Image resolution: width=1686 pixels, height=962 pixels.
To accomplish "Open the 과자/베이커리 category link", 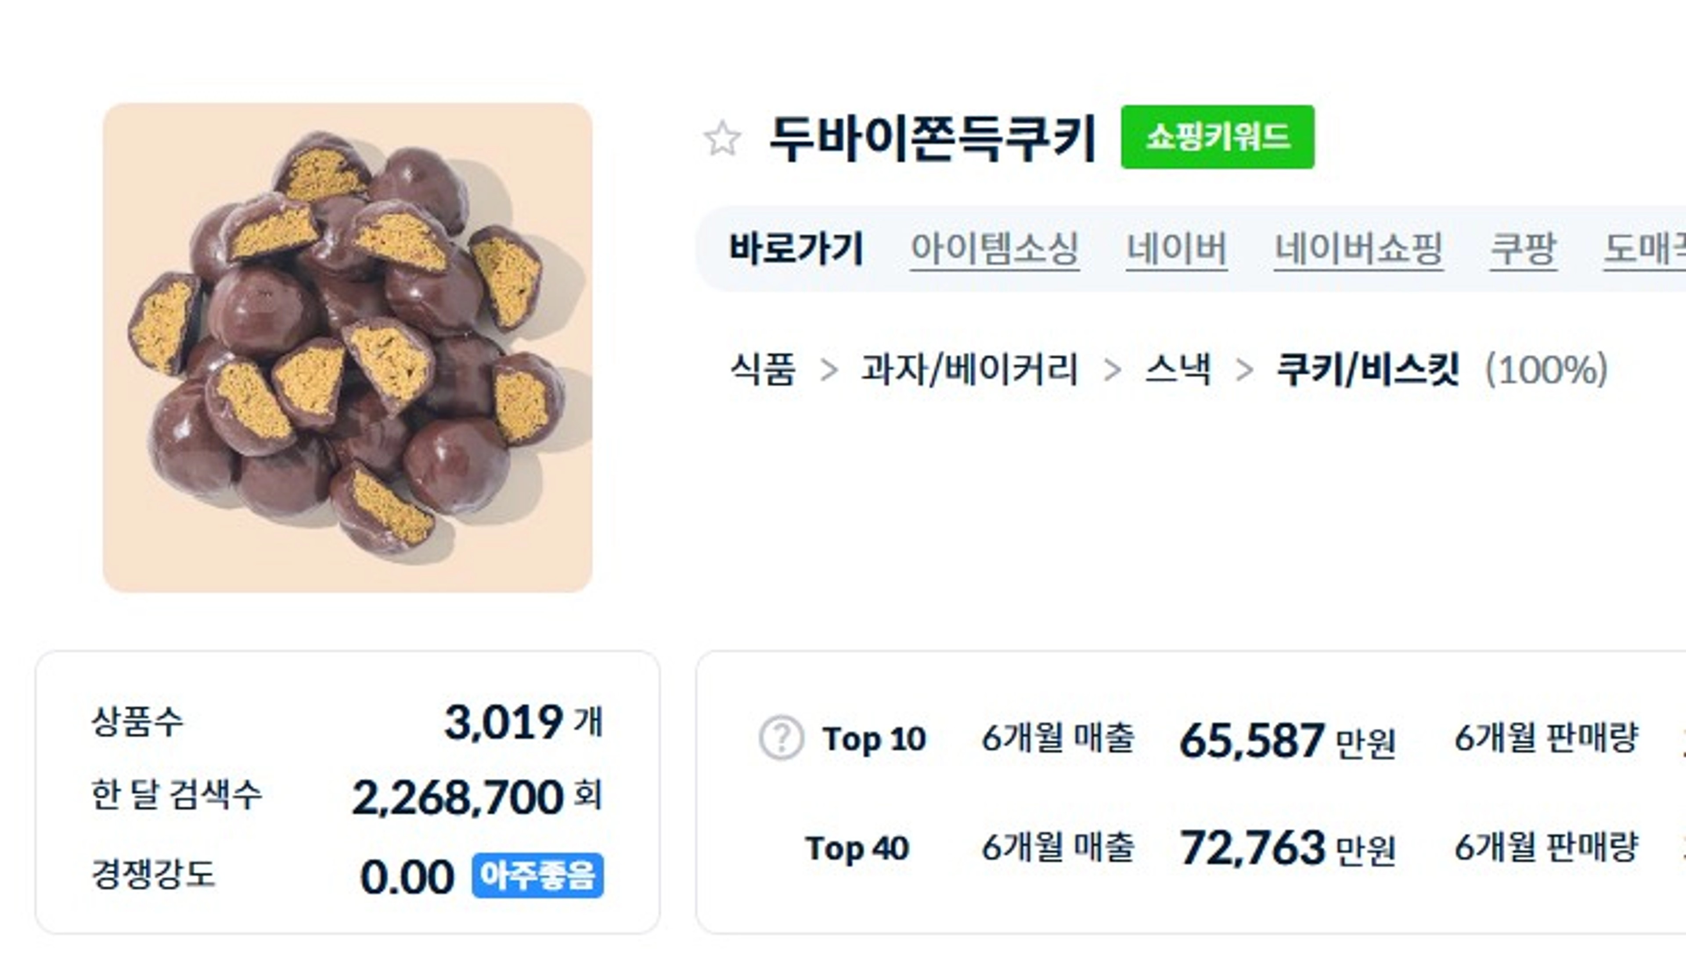I will click(969, 371).
